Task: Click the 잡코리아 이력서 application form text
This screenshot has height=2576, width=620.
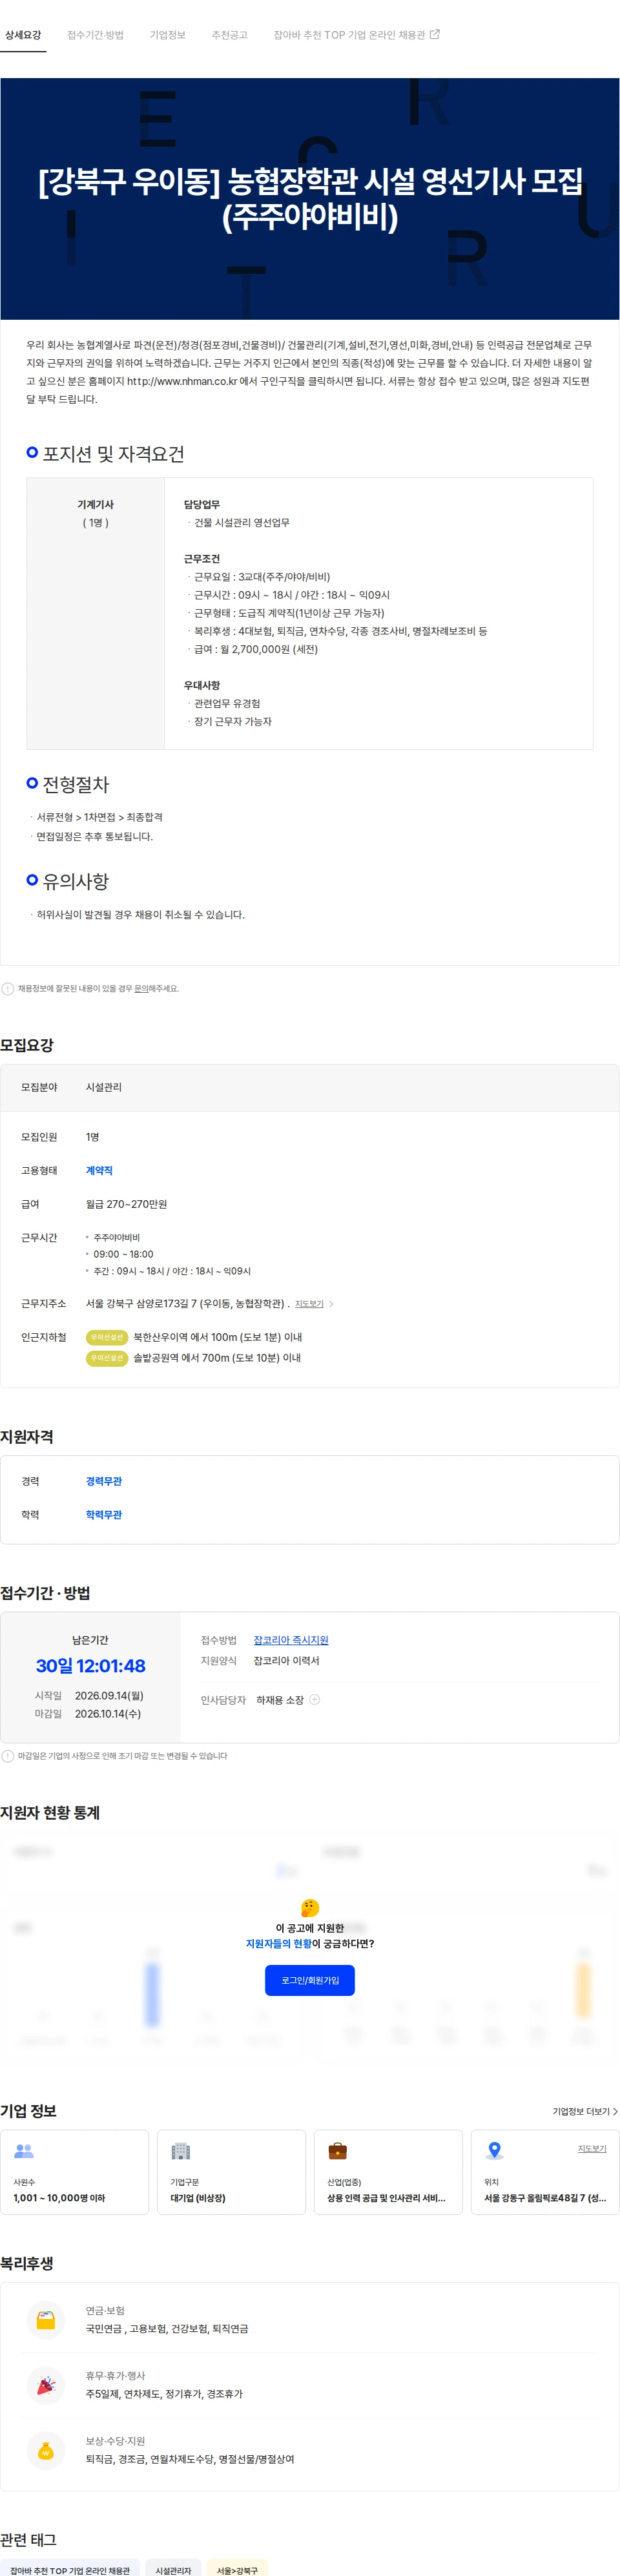Action: [x=286, y=1661]
